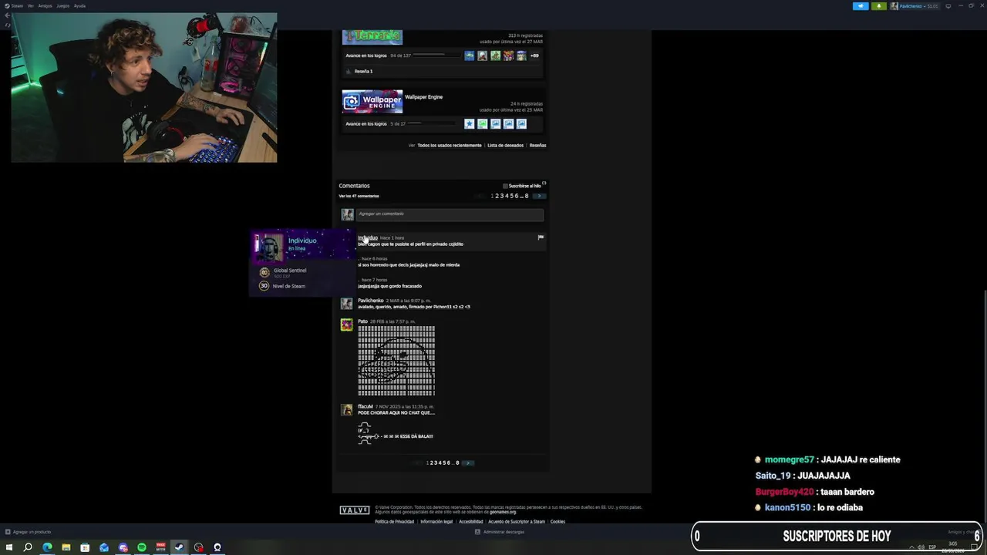Go to next comments page, top arrow
The image size is (987, 555).
click(539, 196)
